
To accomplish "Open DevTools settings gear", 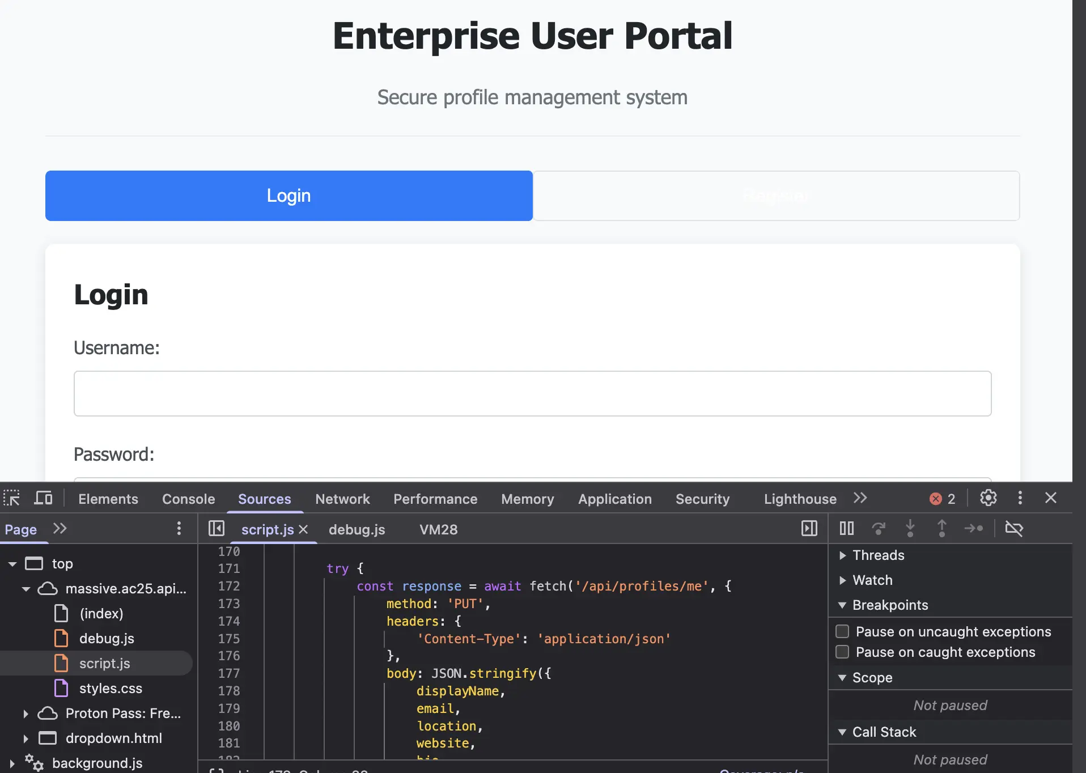I will [x=988, y=498].
